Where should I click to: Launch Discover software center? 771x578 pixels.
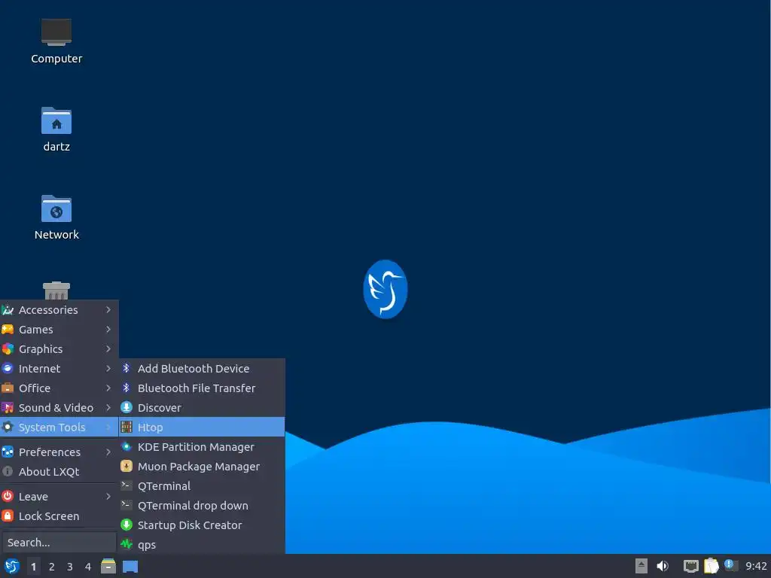pos(202,408)
